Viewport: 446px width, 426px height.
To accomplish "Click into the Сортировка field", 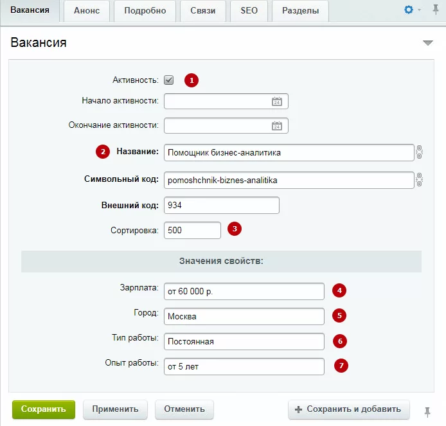I will pos(192,230).
